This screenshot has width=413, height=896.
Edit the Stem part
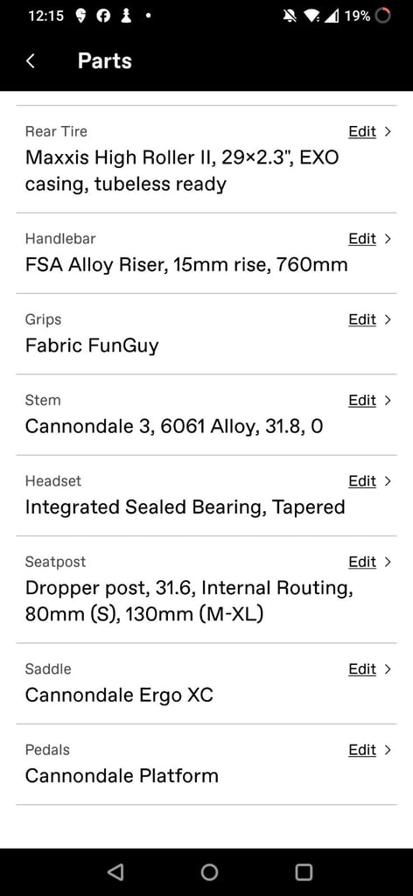[x=362, y=400]
